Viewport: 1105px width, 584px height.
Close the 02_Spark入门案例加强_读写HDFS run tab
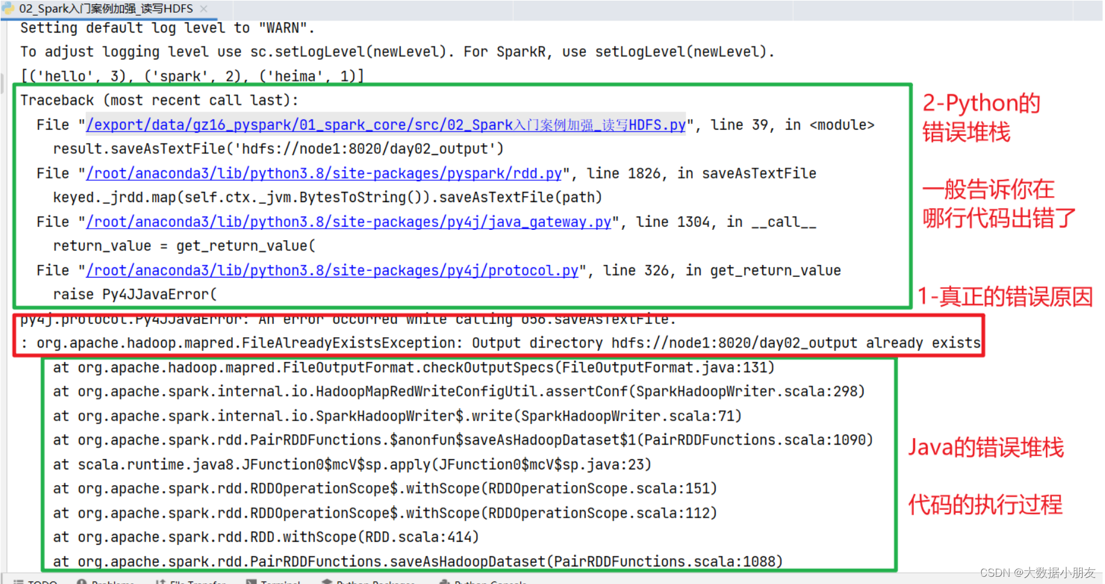(x=203, y=9)
